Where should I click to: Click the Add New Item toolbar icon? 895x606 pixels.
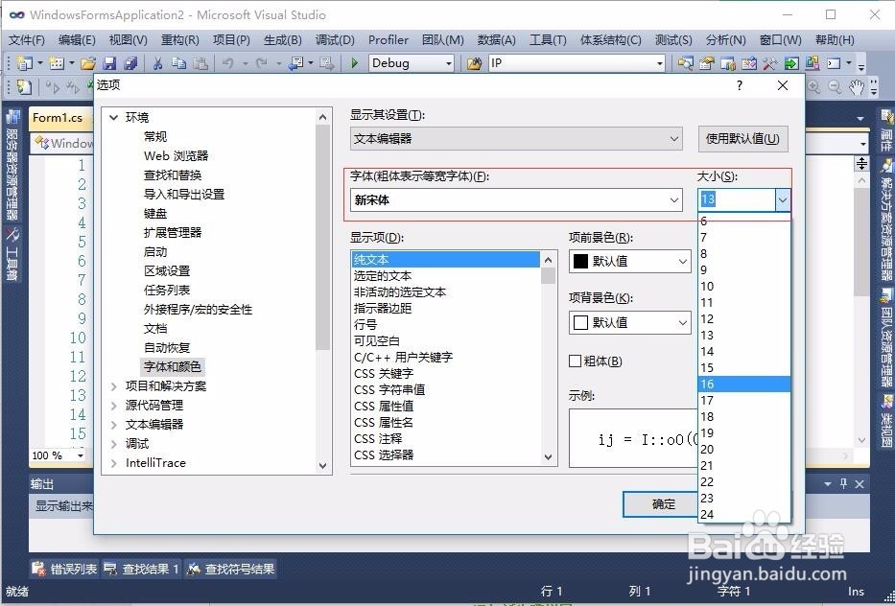click(56, 63)
